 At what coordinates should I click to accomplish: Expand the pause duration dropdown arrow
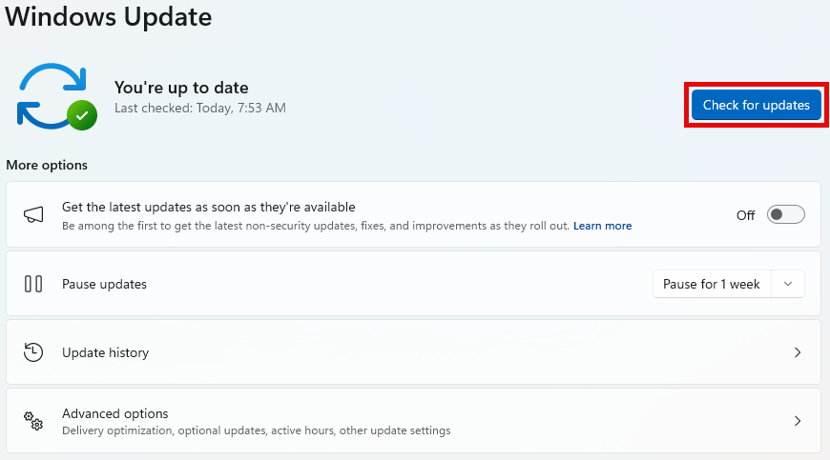pyautogui.click(x=787, y=284)
